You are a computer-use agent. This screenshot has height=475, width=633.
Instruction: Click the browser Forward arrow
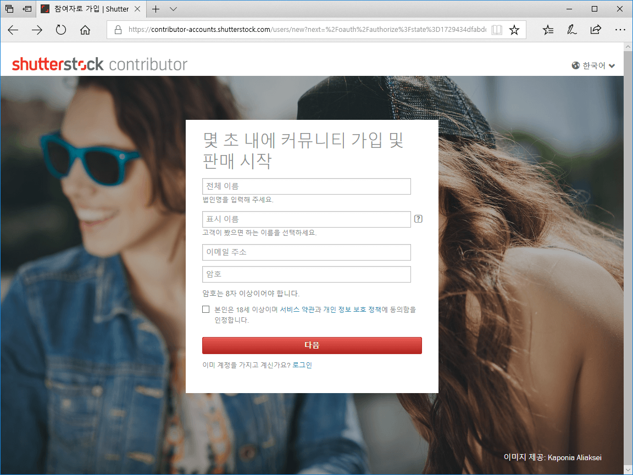coord(37,30)
